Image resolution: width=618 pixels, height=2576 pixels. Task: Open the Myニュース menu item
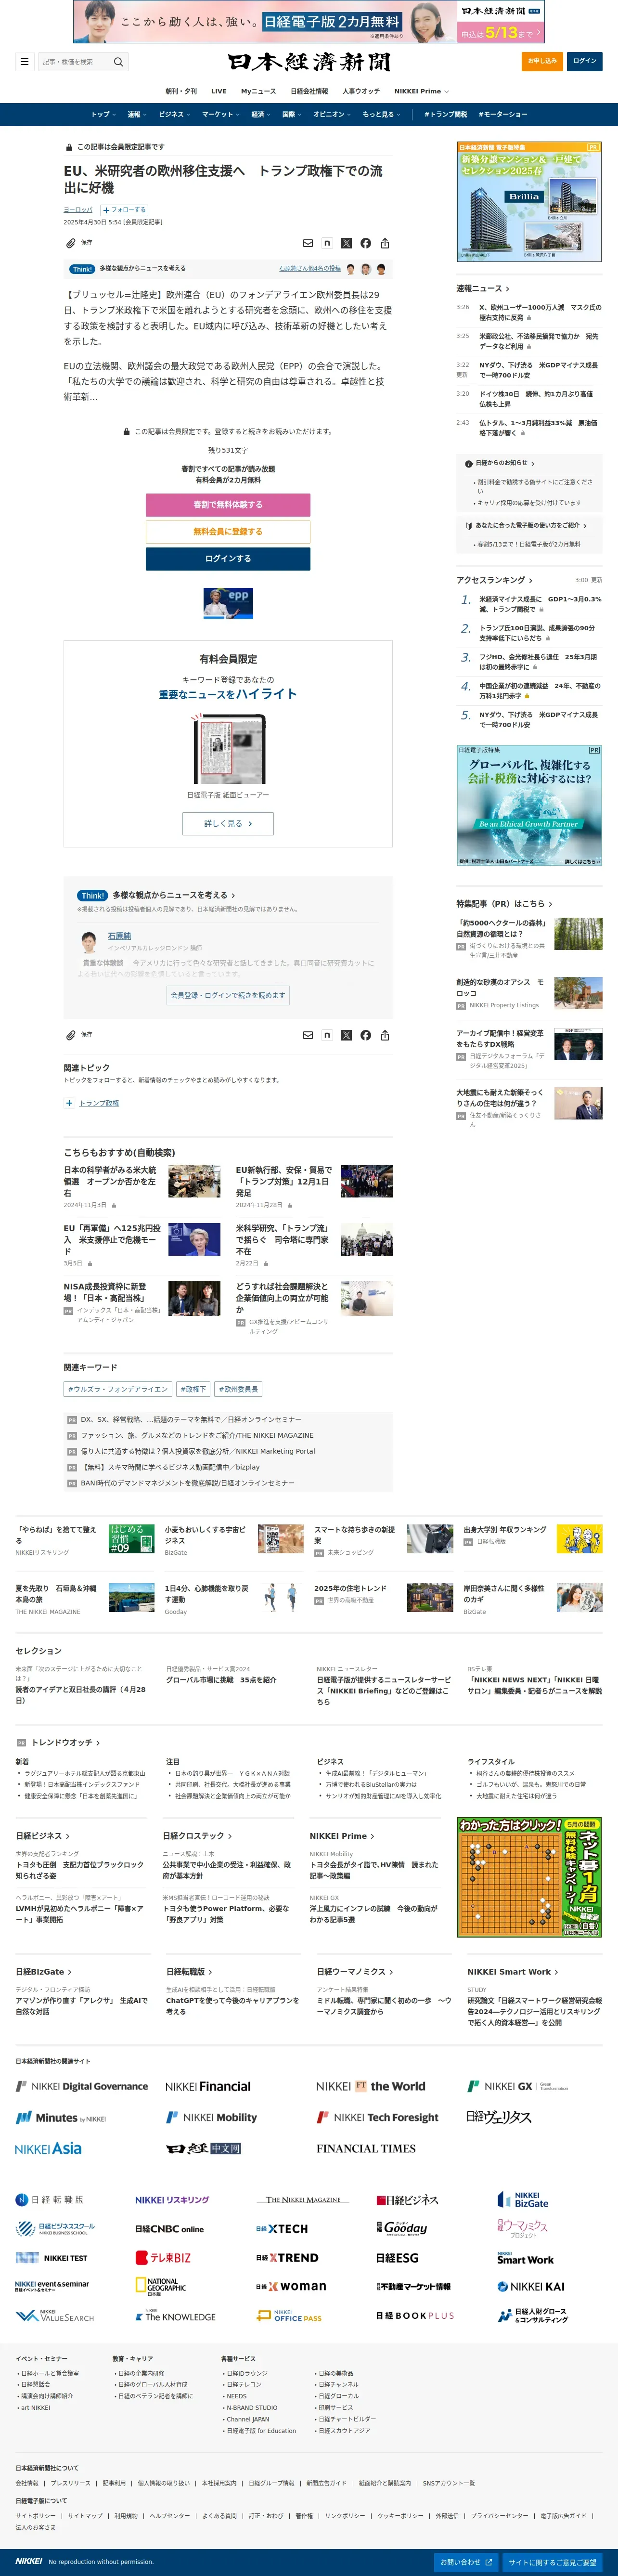coord(258,91)
